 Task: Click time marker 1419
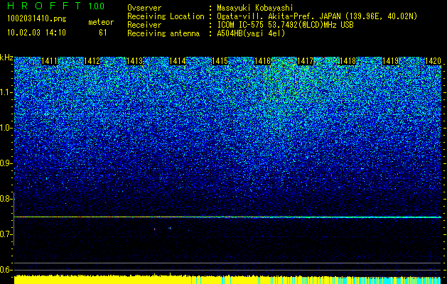[x=390, y=61]
